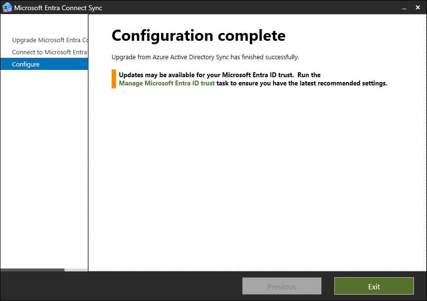The width and height of the screenshot is (427, 301).
Task: Click the 'Upgrade from Azure Active Directory Sync' message
Action: (205, 57)
